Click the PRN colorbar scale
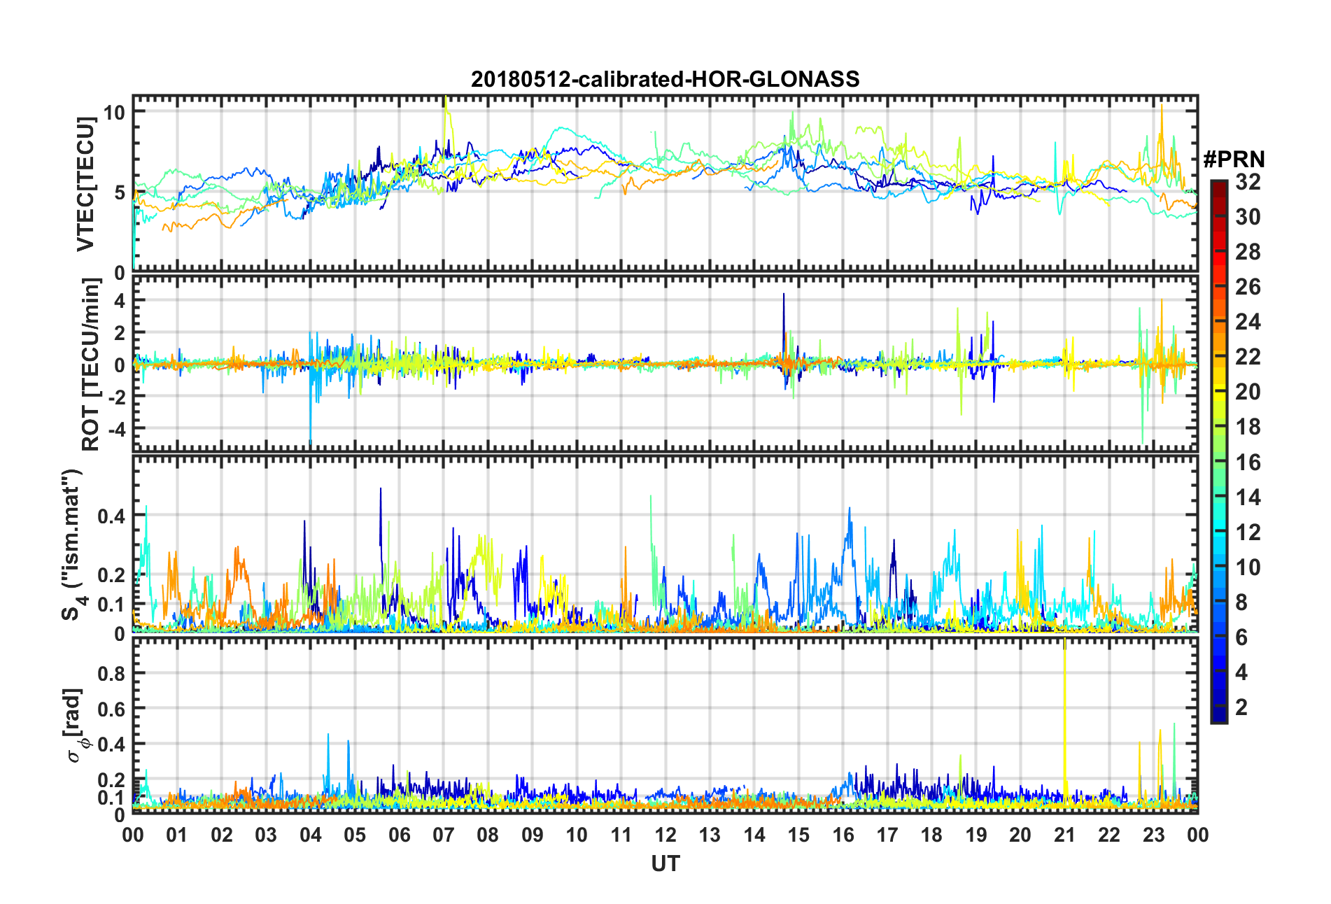 click(x=1219, y=452)
